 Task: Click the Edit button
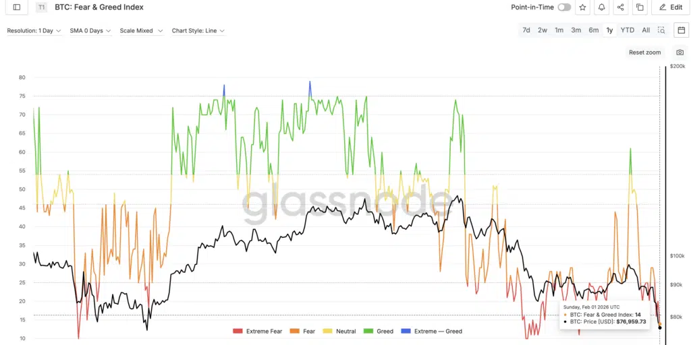pos(670,7)
